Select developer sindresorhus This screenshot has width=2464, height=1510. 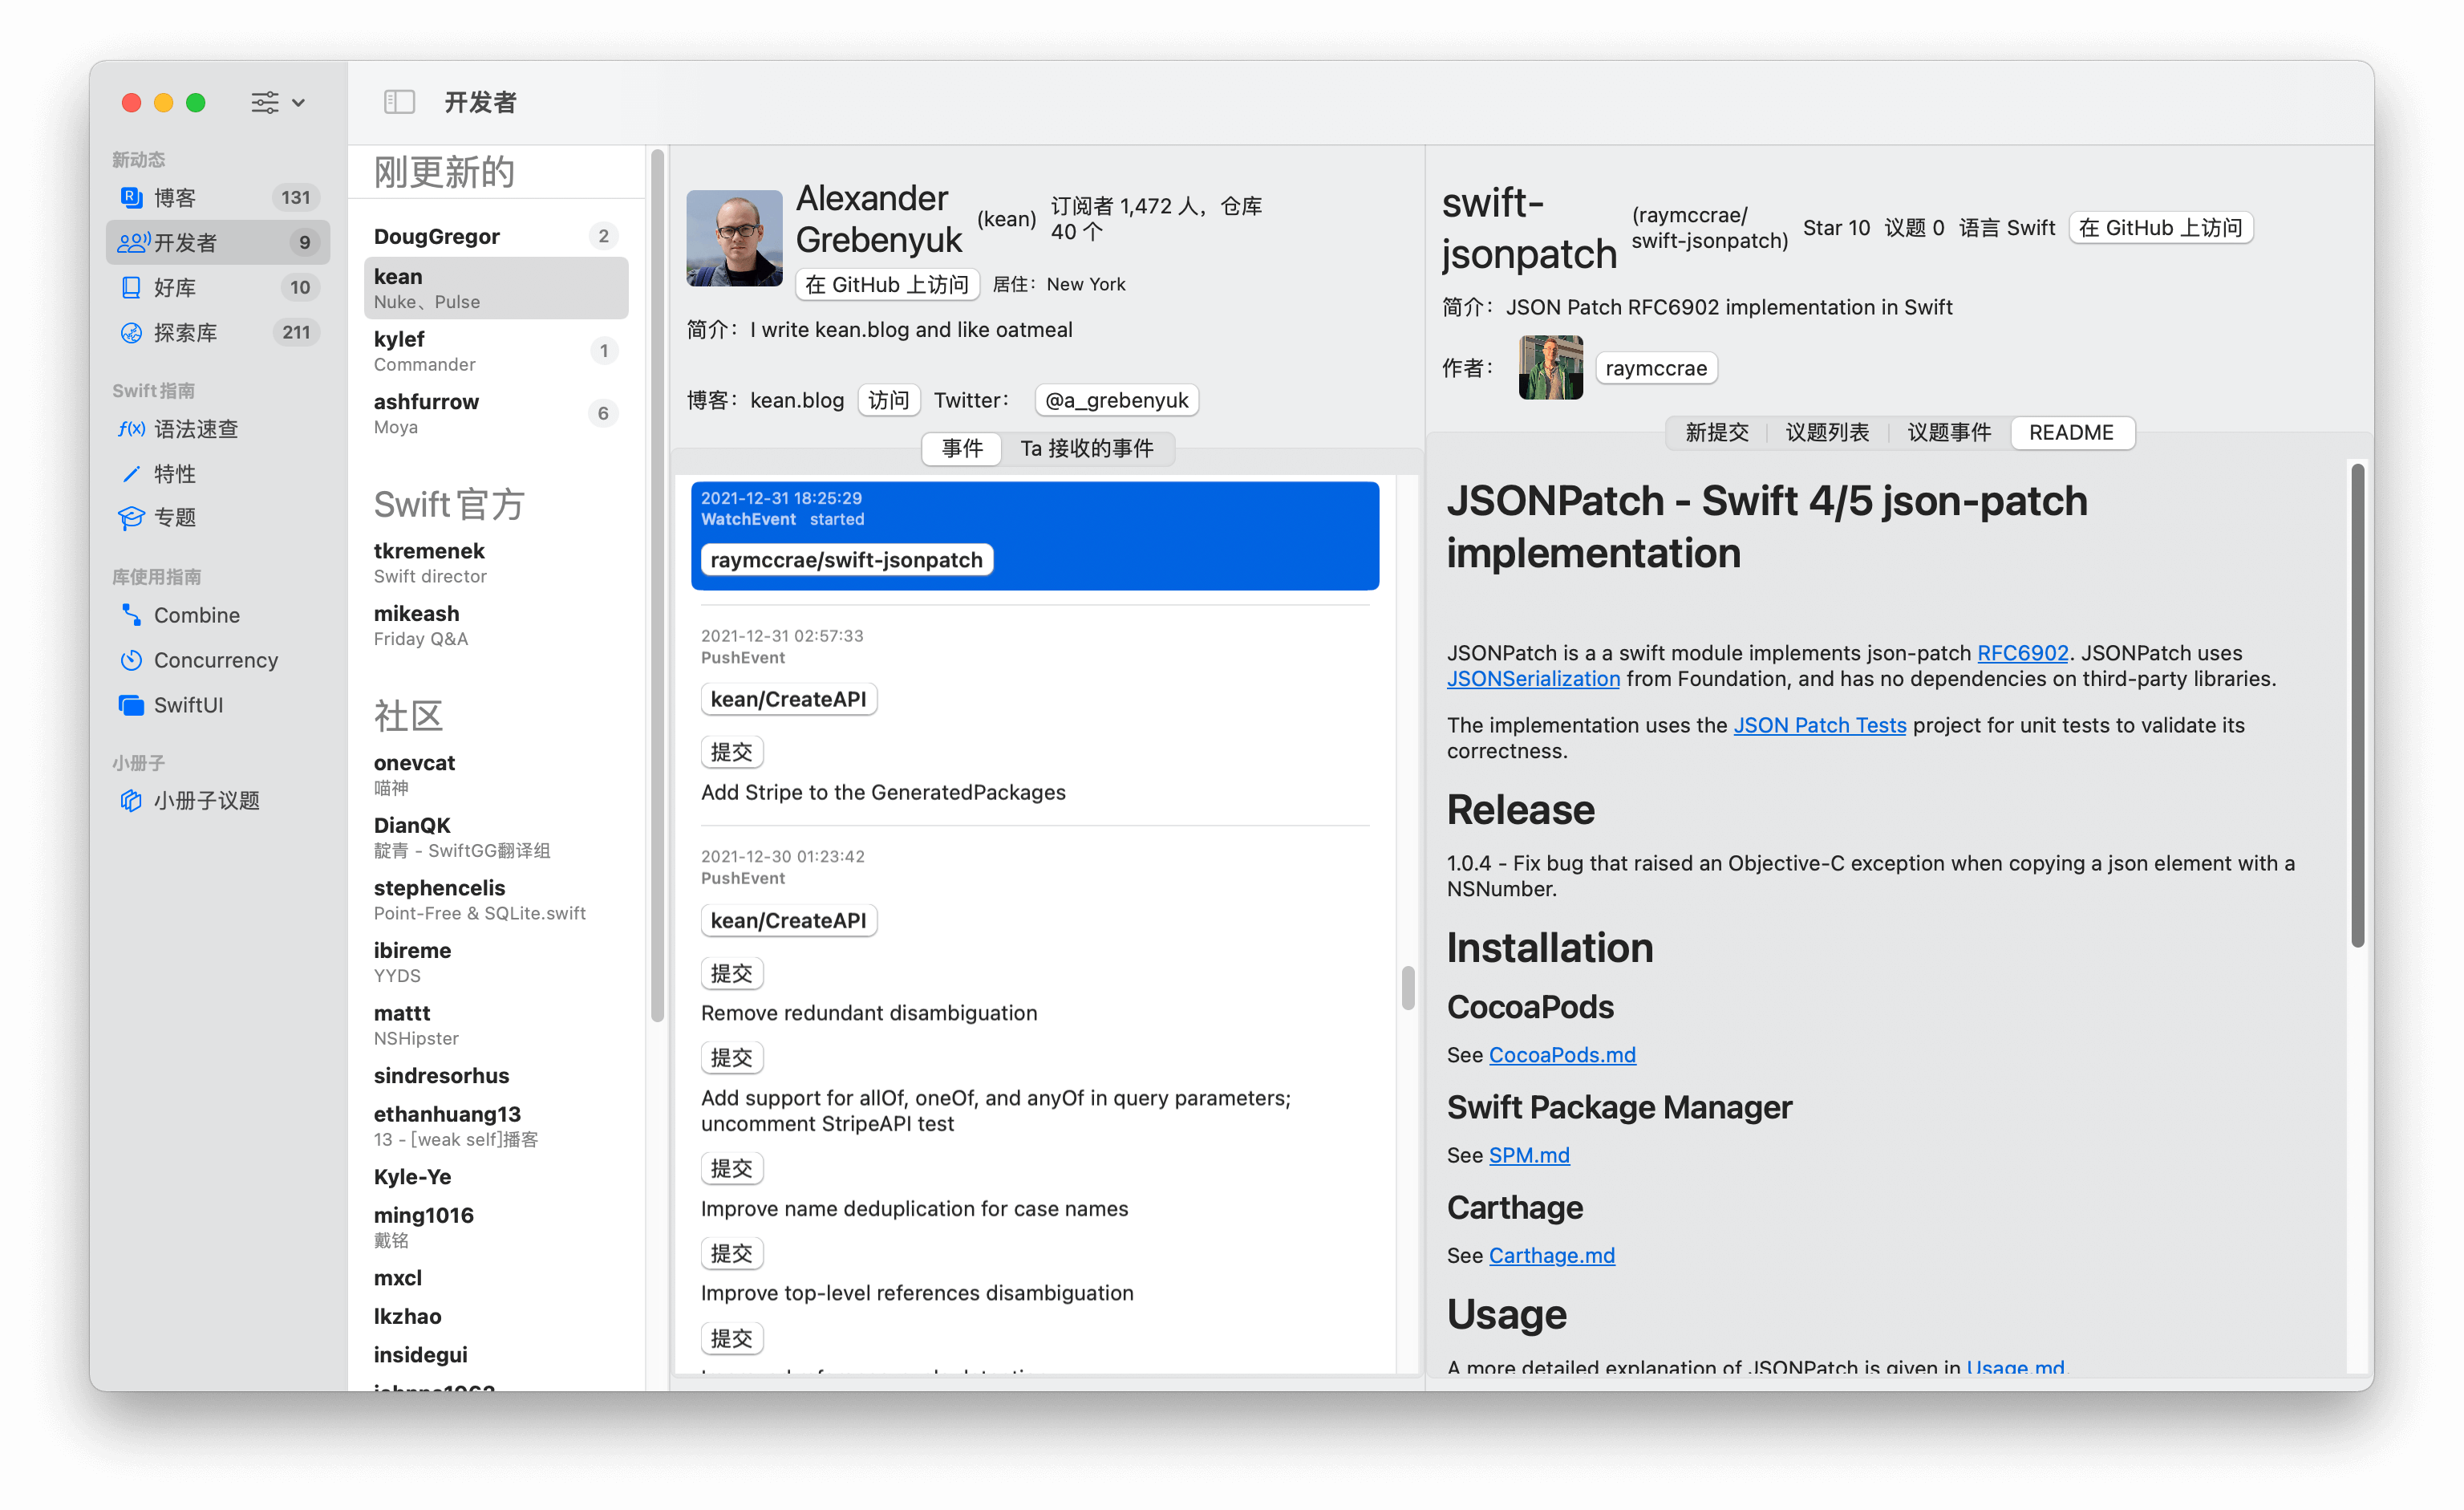coord(496,1075)
